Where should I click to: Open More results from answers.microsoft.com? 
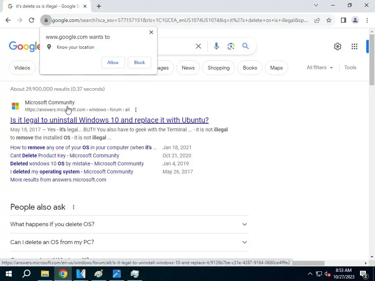point(58,180)
